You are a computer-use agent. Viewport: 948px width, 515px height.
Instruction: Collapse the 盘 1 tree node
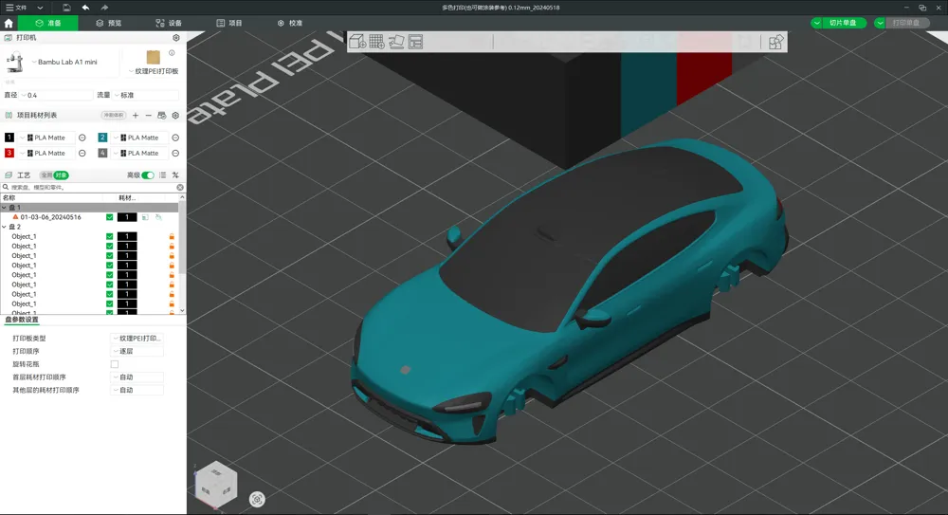(4, 207)
